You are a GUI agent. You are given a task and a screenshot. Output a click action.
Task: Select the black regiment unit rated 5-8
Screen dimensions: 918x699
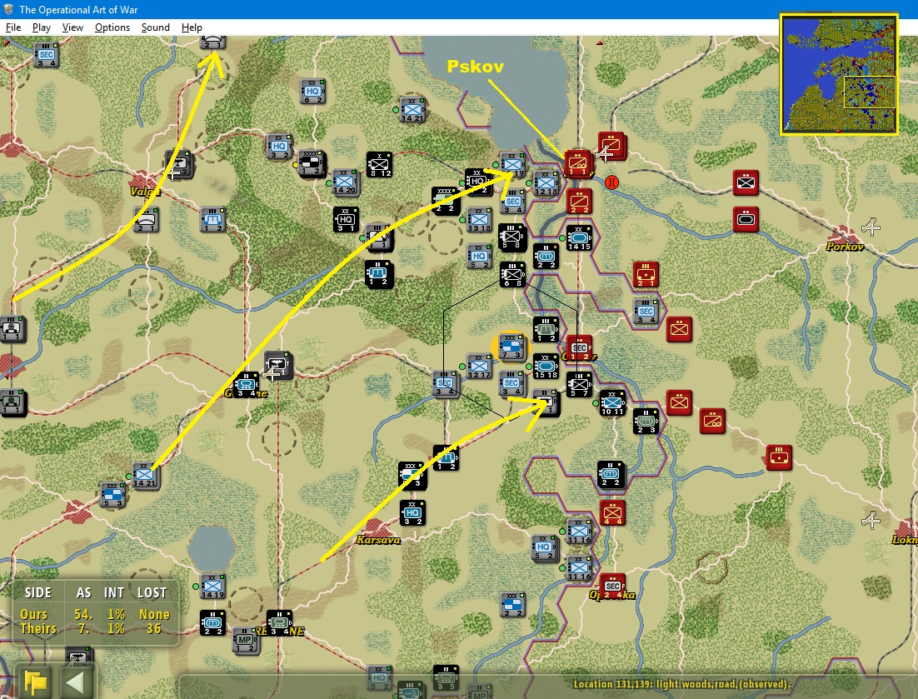coord(512,237)
